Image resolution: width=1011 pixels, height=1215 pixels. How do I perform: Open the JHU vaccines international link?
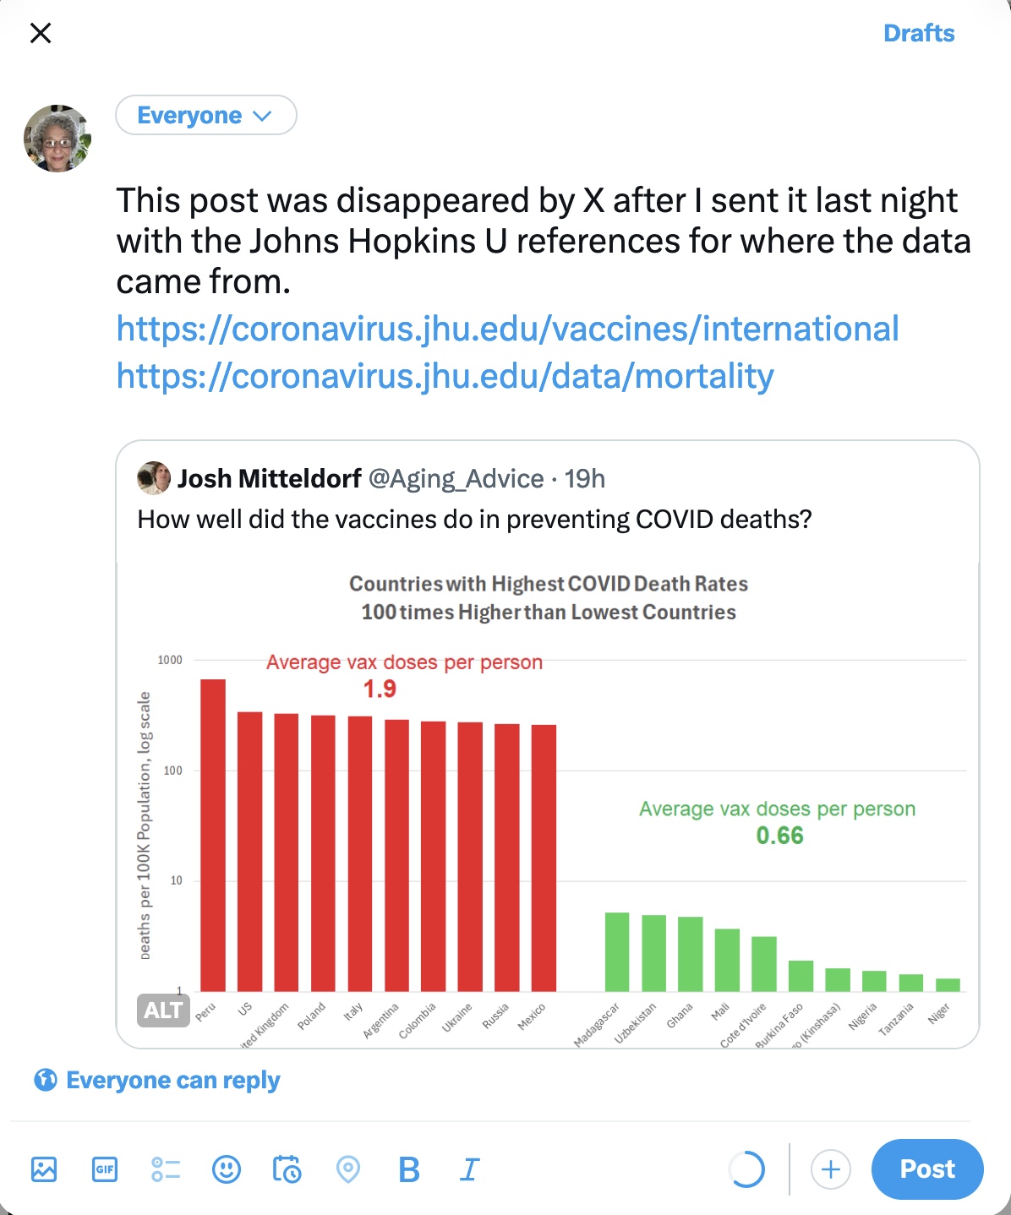click(x=507, y=329)
